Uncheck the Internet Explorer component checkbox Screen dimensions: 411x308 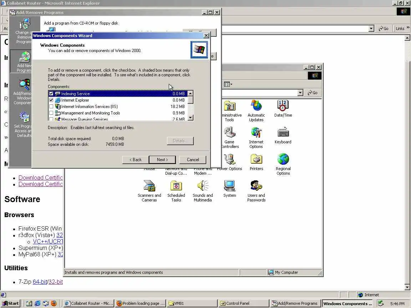(51, 100)
